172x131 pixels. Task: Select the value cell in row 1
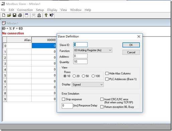pos(44,52)
